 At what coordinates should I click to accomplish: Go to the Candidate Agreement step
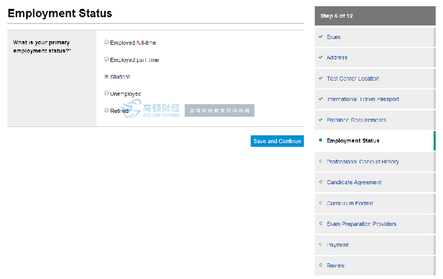pos(354,183)
